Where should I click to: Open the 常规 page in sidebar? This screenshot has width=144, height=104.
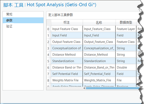click(x=23, y=14)
